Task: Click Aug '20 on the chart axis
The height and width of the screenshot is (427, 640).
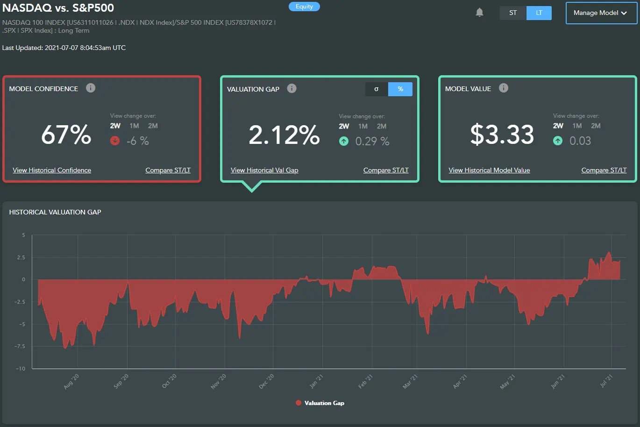Action: click(71, 381)
